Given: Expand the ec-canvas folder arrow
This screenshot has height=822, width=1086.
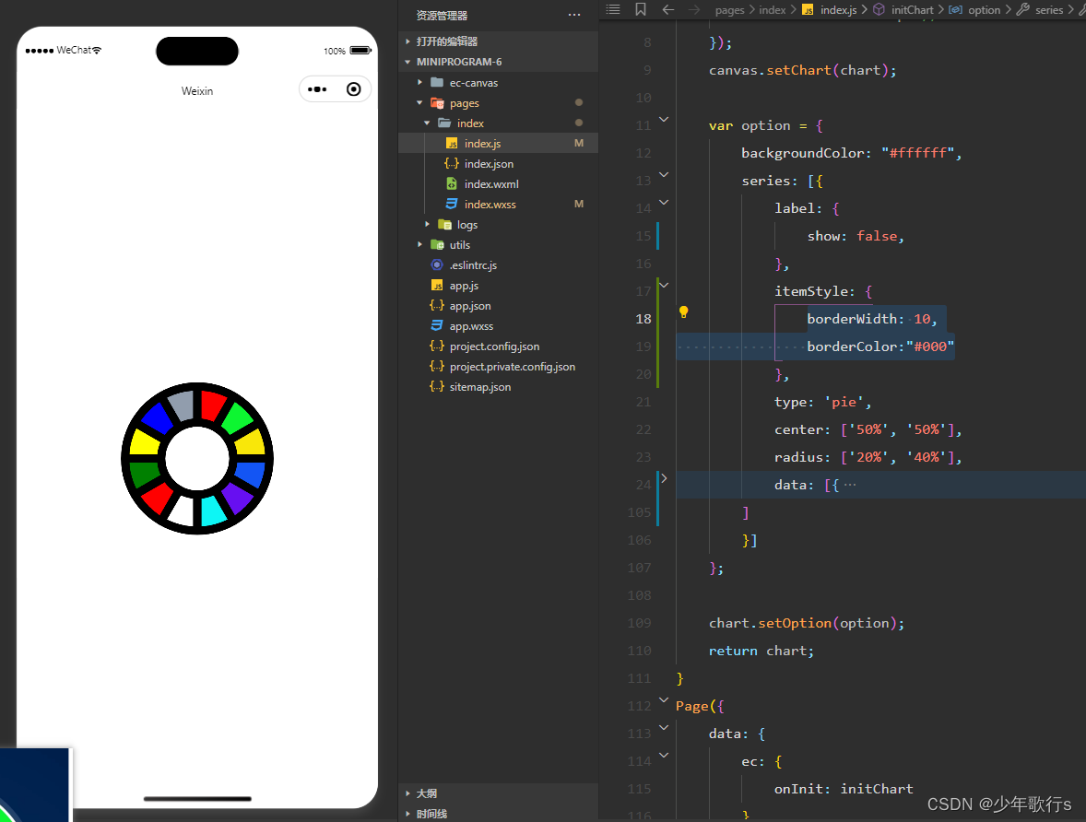Looking at the screenshot, I should 419,82.
